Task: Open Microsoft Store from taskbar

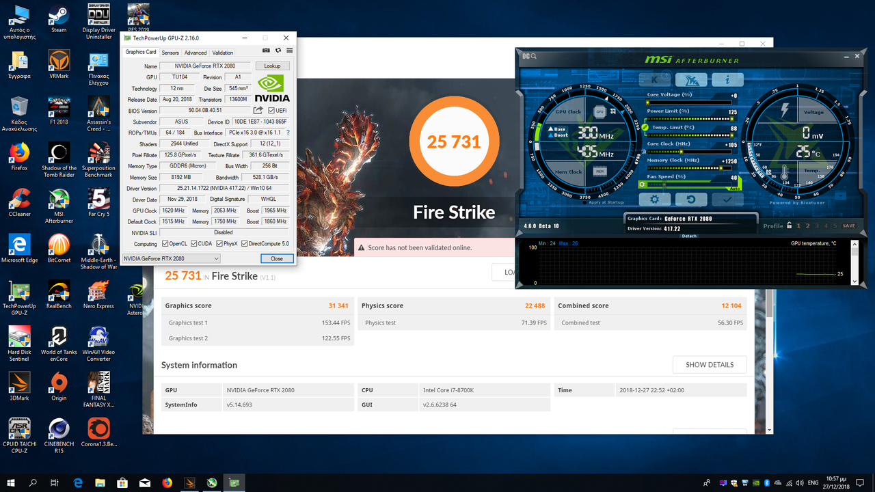Action: click(122, 482)
